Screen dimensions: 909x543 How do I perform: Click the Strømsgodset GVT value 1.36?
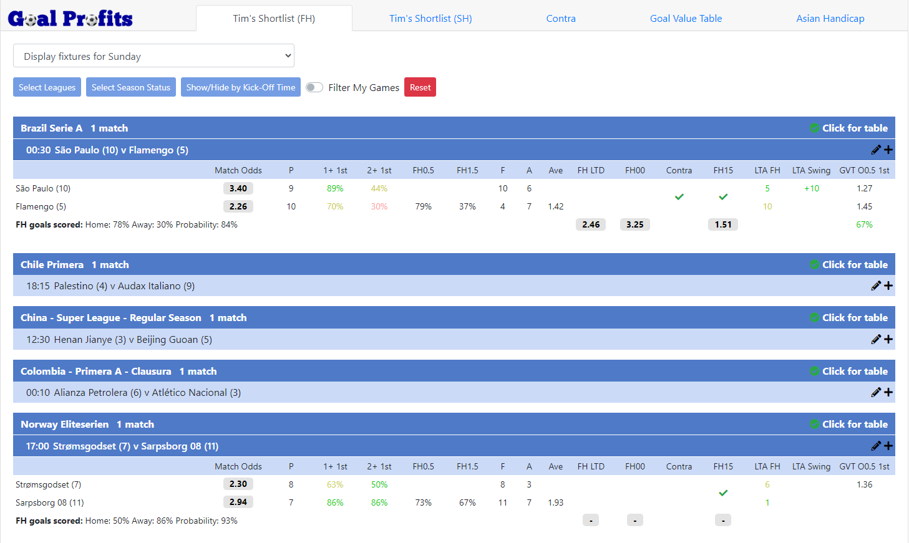[865, 484]
